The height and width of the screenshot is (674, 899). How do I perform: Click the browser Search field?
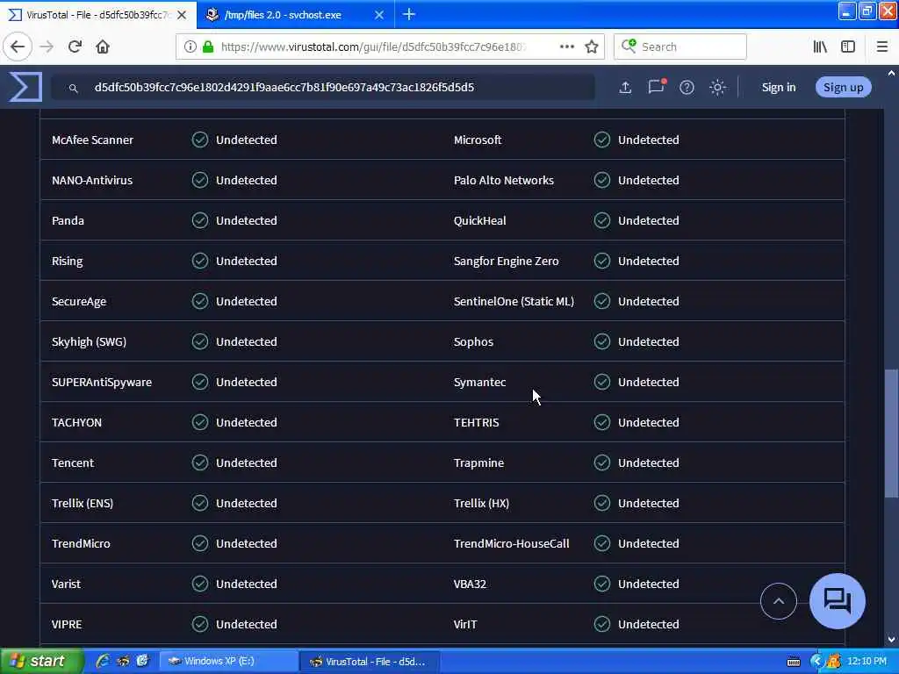point(680,47)
